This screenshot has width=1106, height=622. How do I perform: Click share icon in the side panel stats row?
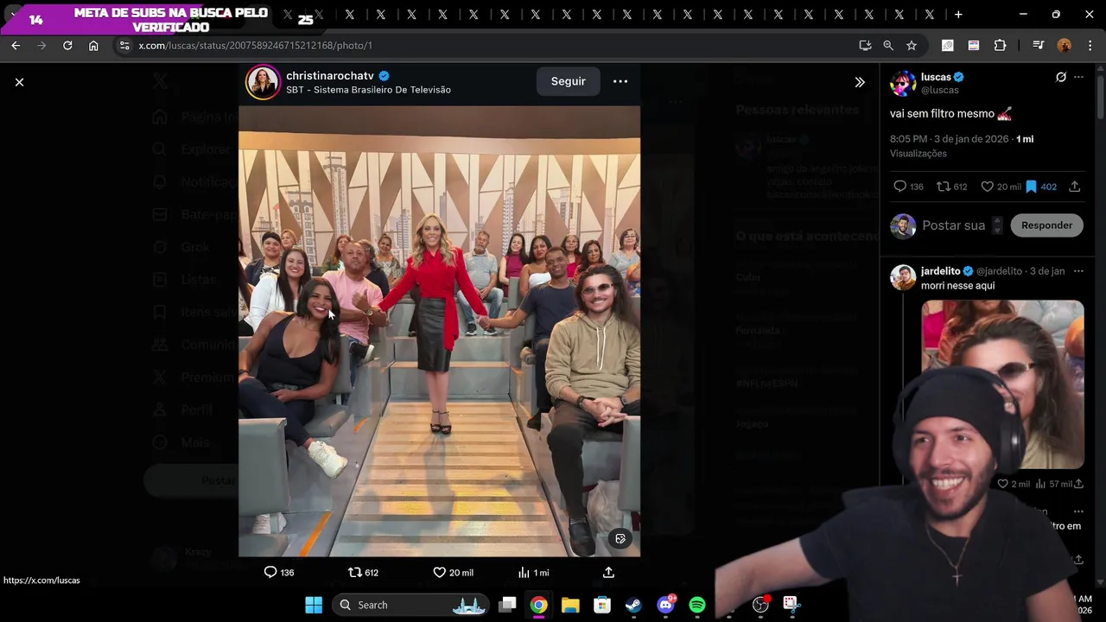1075,187
